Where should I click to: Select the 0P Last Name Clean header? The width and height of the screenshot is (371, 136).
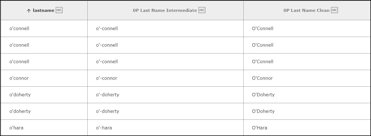click(x=307, y=10)
